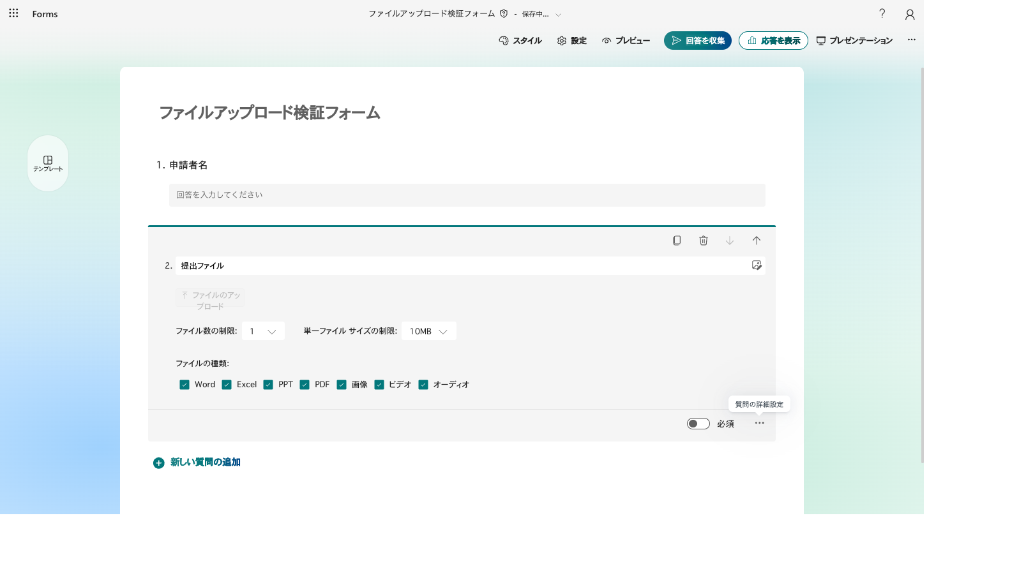
Task: Toggle the 必須 required switch
Action: [698, 424]
